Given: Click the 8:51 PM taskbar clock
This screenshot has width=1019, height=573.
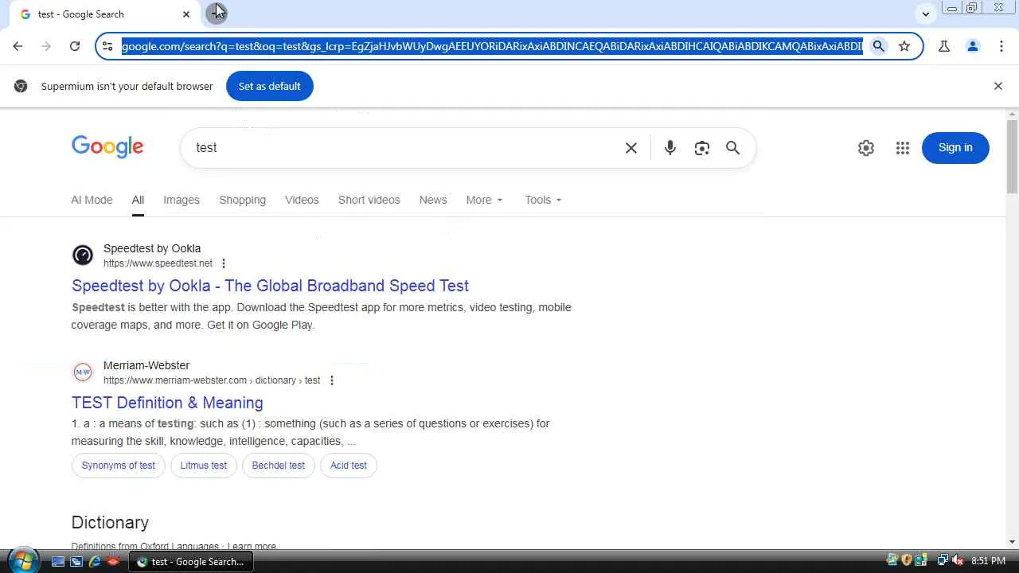Looking at the screenshot, I should 988,561.
